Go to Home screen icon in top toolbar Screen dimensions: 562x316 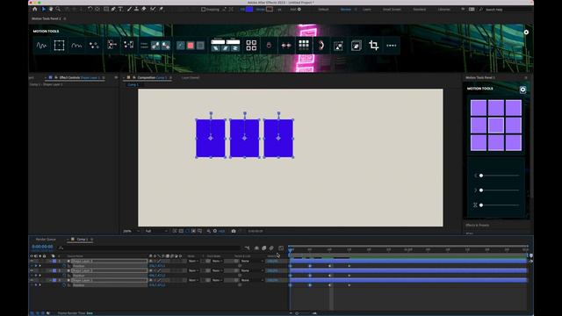(35, 9)
